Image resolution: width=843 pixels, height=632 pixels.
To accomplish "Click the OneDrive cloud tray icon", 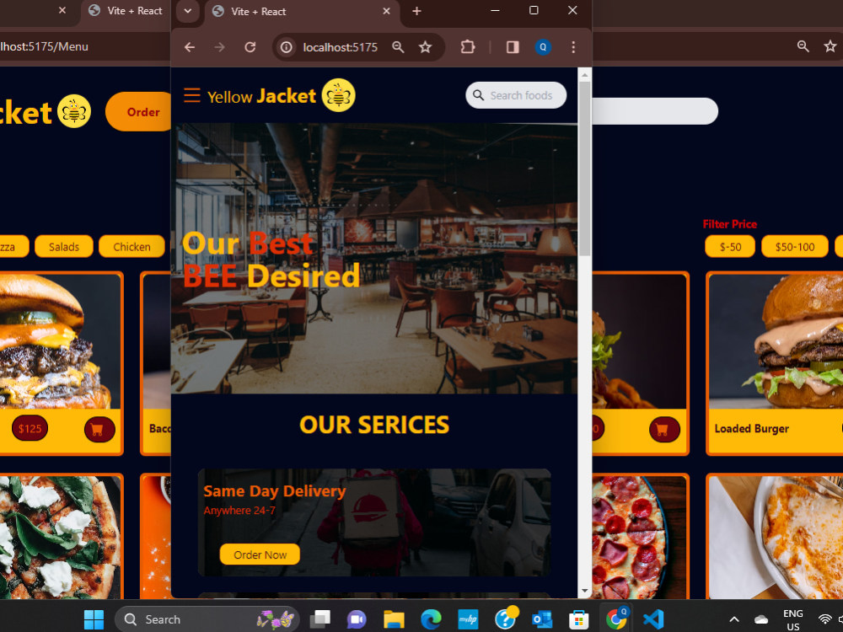I will pos(761,619).
